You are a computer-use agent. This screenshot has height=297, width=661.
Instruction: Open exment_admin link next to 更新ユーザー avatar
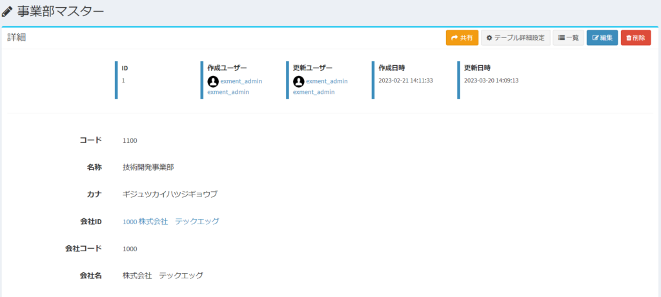[x=327, y=81]
